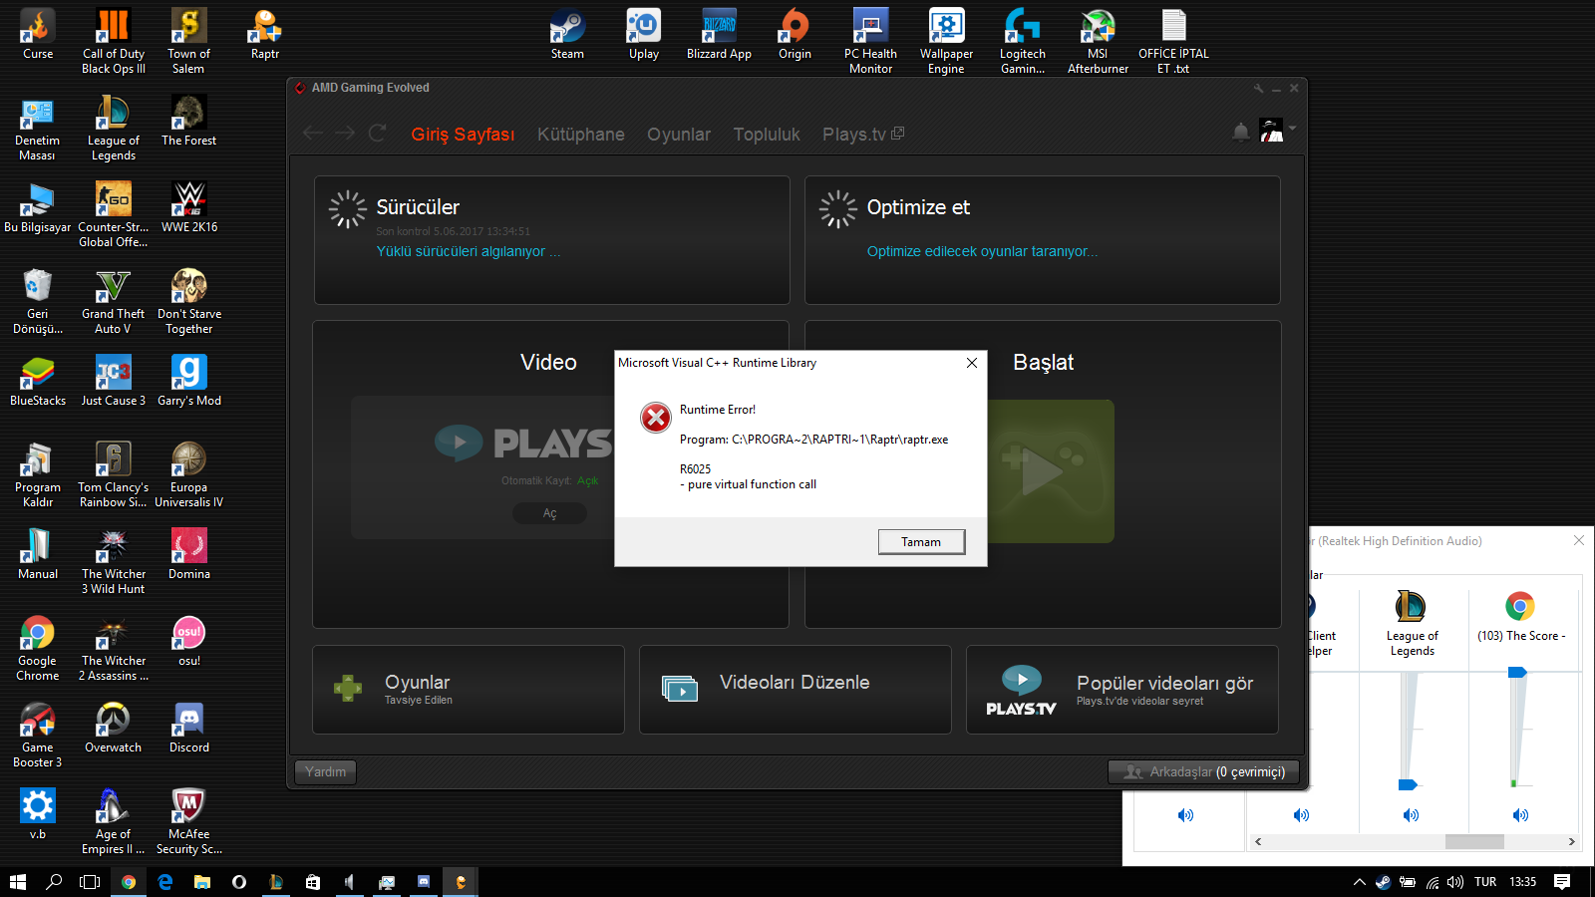
Task: Open the Topluluk tab
Action: pos(767,135)
